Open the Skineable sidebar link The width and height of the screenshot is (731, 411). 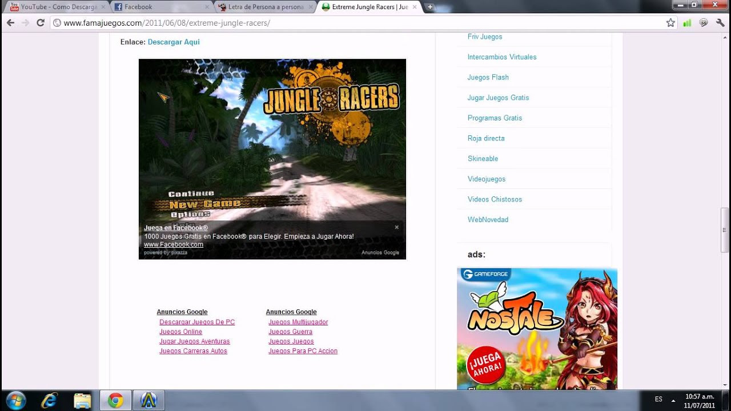click(x=483, y=159)
